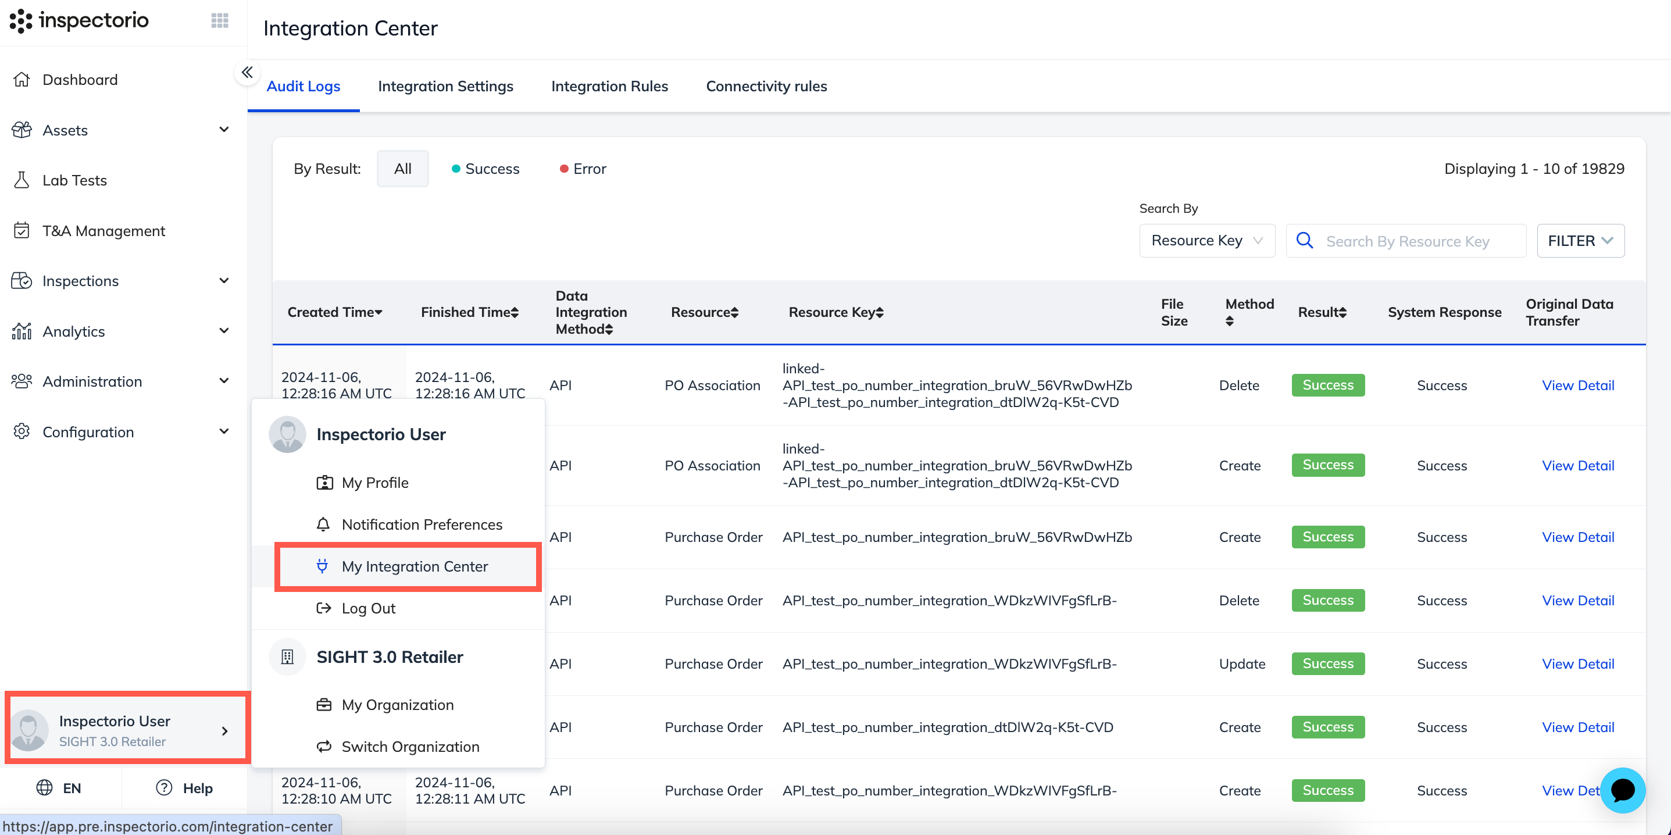Sort by Resource Key column
1671x835 pixels.
coord(835,312)
